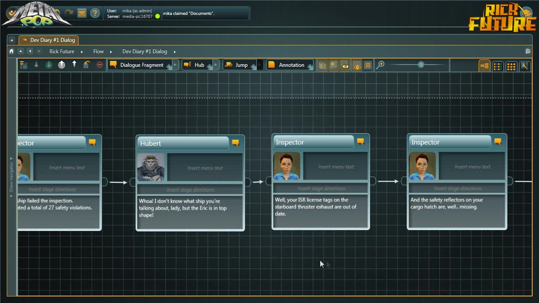This screenshot has width=539, height=303.
Task: Select the Dev Diary #1 Dialog tab
Action: [48, 40]
